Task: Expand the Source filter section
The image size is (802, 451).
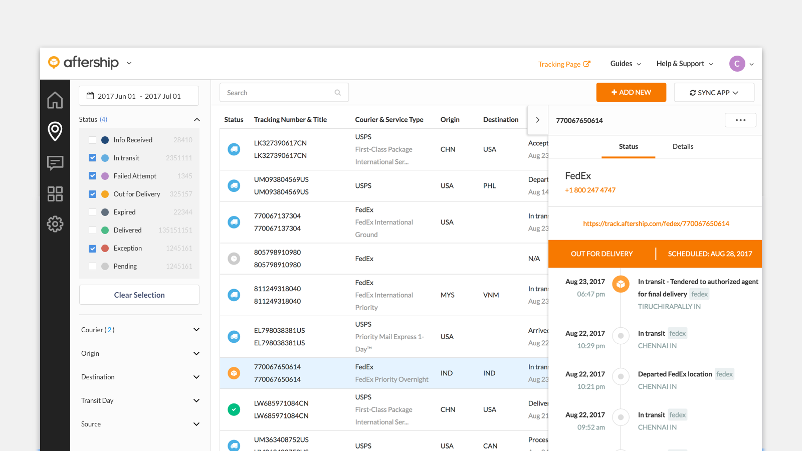Action: coord(196,424)
